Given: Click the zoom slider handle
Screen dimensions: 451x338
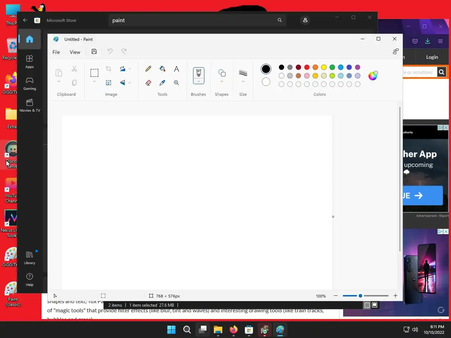Looking at the screenshot, I should click(360, 296).
